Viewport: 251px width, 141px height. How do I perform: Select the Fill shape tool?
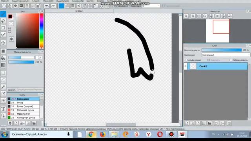[x=3, y=51]
